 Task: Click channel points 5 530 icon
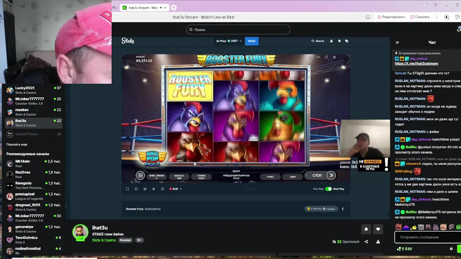pyautogui.click(x=399, y=249)
